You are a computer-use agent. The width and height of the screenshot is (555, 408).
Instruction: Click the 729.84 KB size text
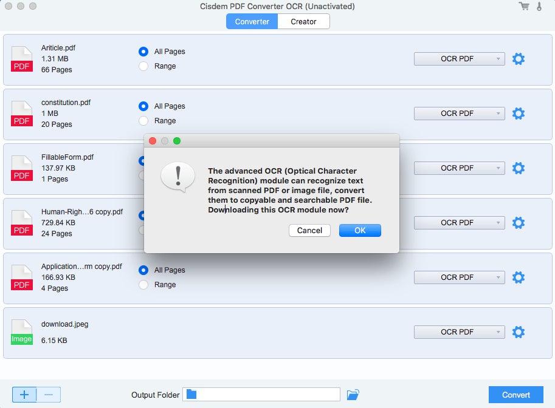click(58, 223)
